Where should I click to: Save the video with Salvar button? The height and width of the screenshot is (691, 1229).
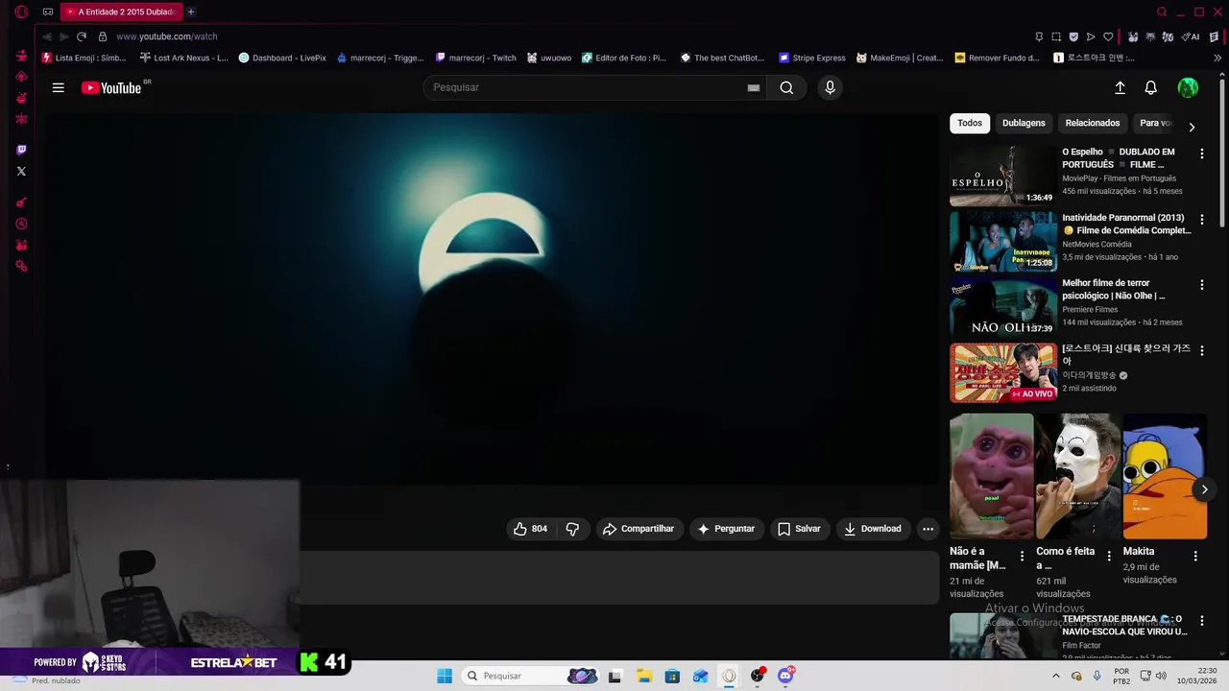pos(799,529)
